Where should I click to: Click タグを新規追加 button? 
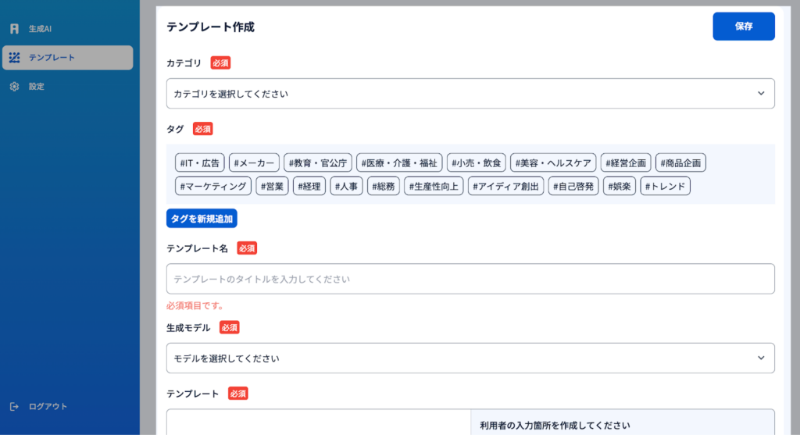pyautogui.click(x=202, y=219)
